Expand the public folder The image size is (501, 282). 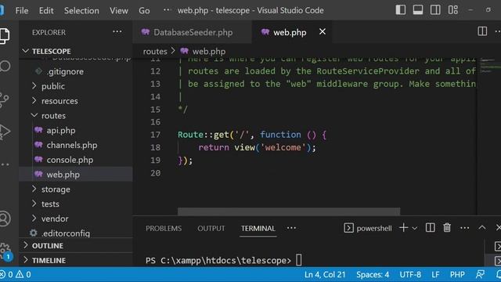pos(76,86)
